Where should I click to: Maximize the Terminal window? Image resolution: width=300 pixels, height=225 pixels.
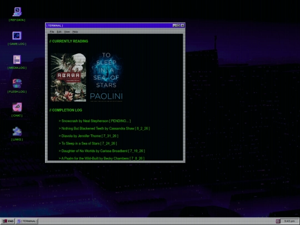[178, 26]
